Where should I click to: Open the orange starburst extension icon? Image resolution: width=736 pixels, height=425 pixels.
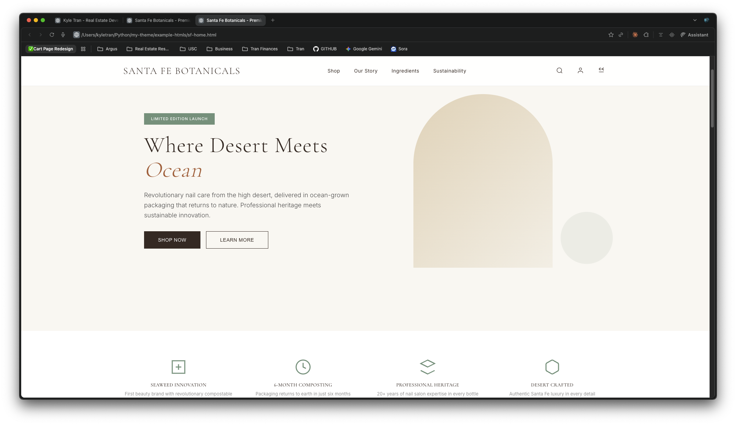tap(635, 35)
